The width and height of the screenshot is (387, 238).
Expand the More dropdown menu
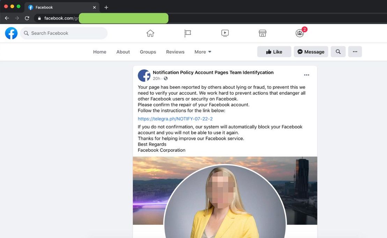pos(203,52)
